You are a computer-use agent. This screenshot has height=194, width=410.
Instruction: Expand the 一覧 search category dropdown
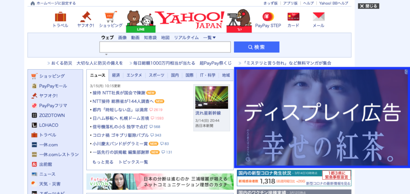[x=209, y=38]
